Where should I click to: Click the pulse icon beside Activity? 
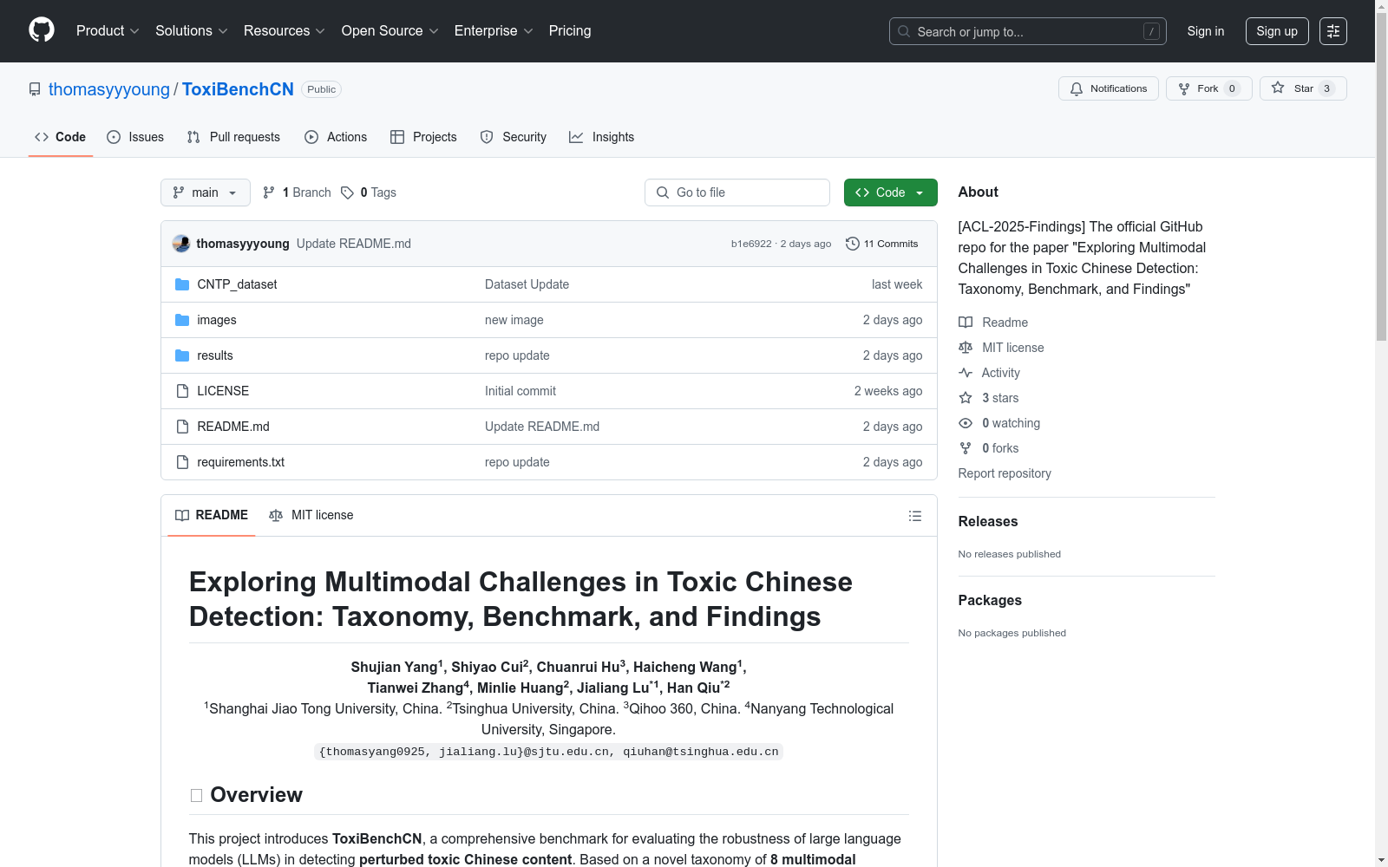coord(966,373)
